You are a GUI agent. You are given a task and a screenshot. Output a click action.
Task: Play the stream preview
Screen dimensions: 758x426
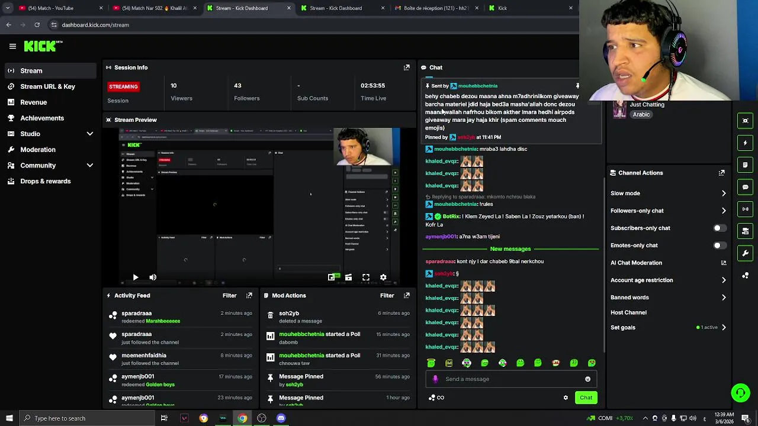[x=135, y=277]
